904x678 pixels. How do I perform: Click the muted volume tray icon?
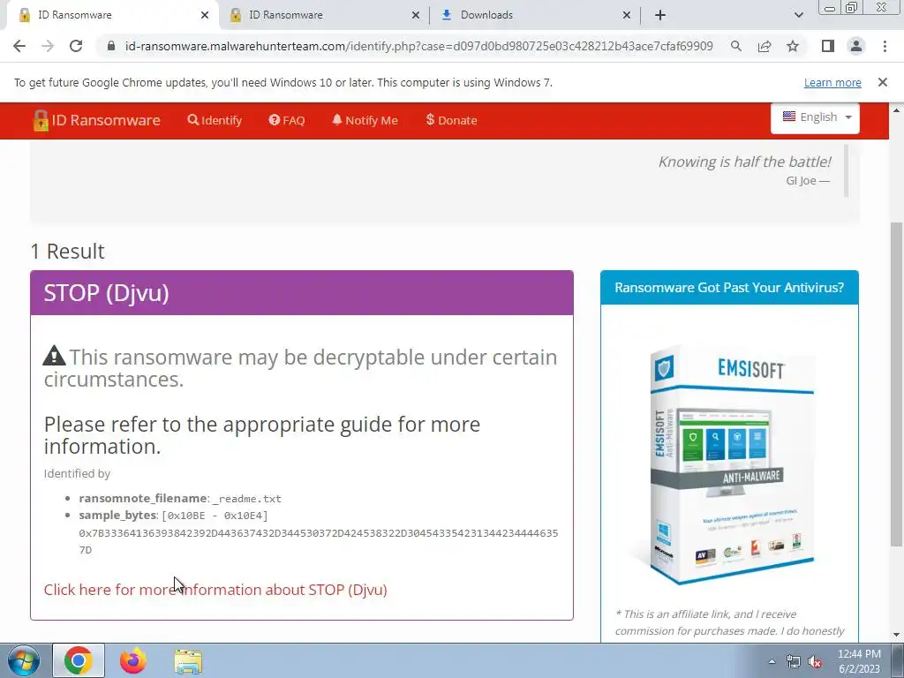click(x=815, y=661)
